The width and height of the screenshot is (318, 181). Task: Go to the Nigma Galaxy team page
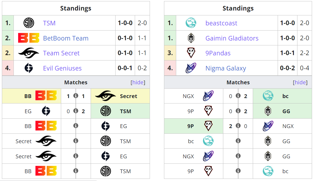[226, 68]
